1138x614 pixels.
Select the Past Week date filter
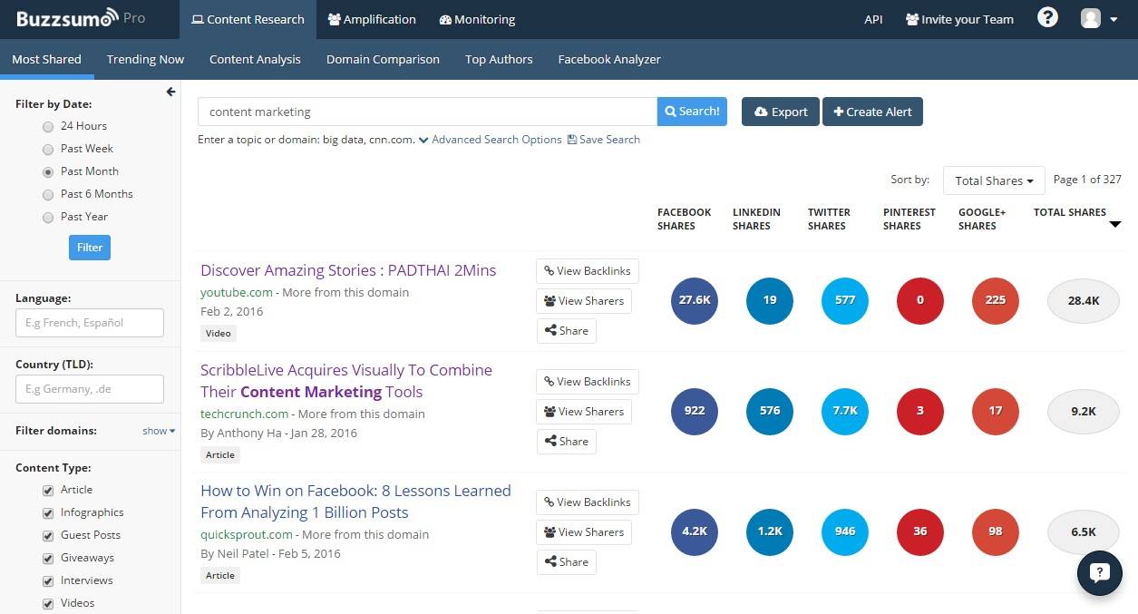point(48,149)
